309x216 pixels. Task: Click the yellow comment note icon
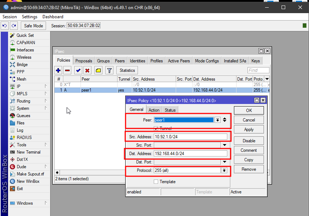[98, 70]
